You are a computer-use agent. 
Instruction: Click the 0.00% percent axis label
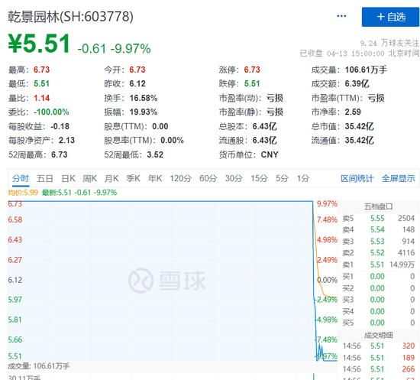(327, 280)
